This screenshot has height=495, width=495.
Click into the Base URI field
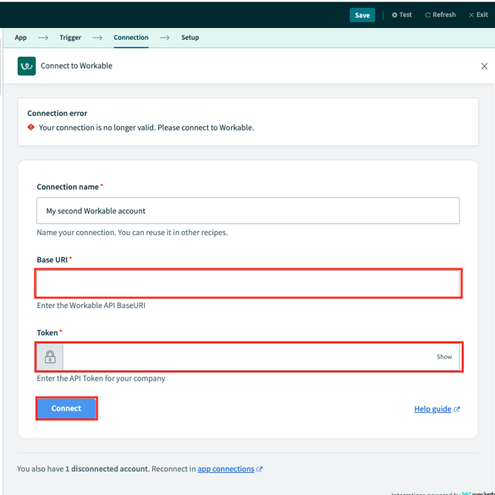coord(247,284)
